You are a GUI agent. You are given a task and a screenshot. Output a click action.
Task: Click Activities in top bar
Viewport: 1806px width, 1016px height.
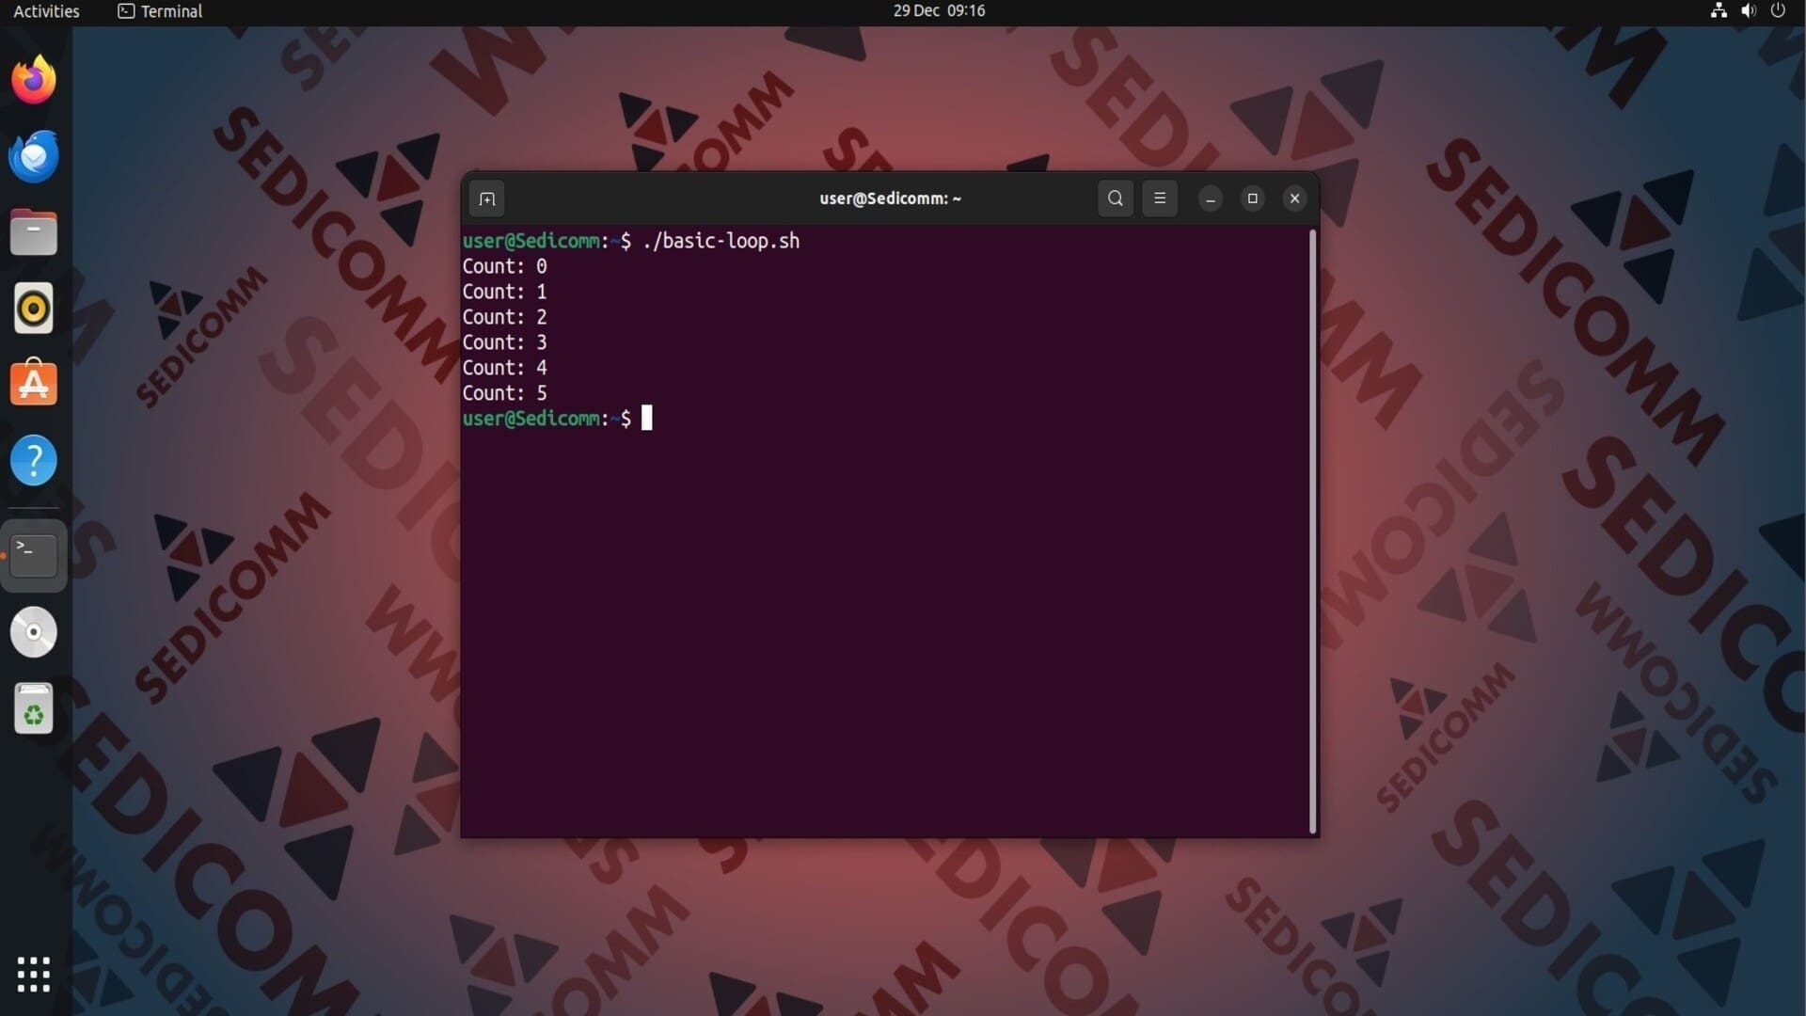pos(46,11)
